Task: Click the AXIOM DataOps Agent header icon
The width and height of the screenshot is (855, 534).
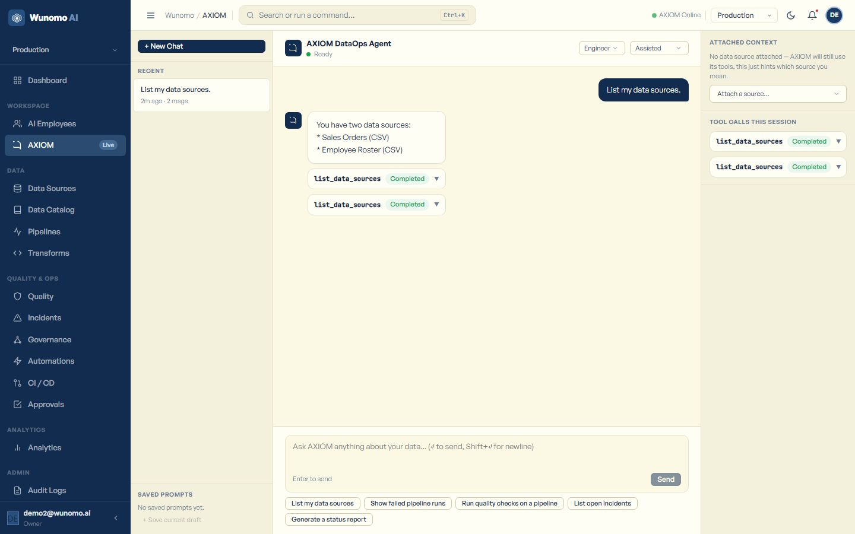Action: pyautogui.click(x=293, y=48)
